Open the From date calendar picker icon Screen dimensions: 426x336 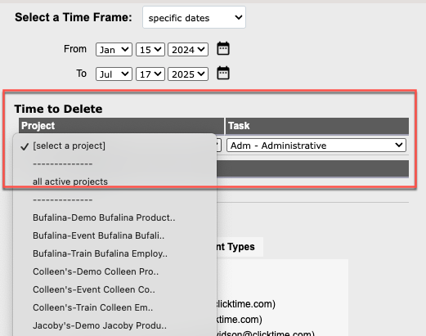point(223,49)
